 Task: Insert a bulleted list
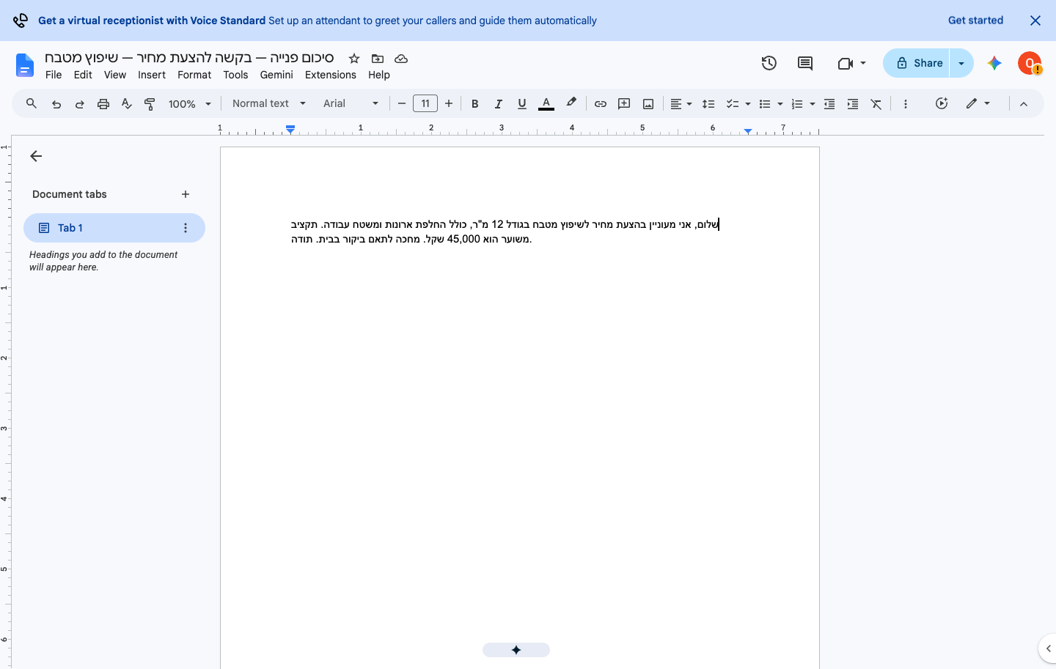(x=765, y=104)
